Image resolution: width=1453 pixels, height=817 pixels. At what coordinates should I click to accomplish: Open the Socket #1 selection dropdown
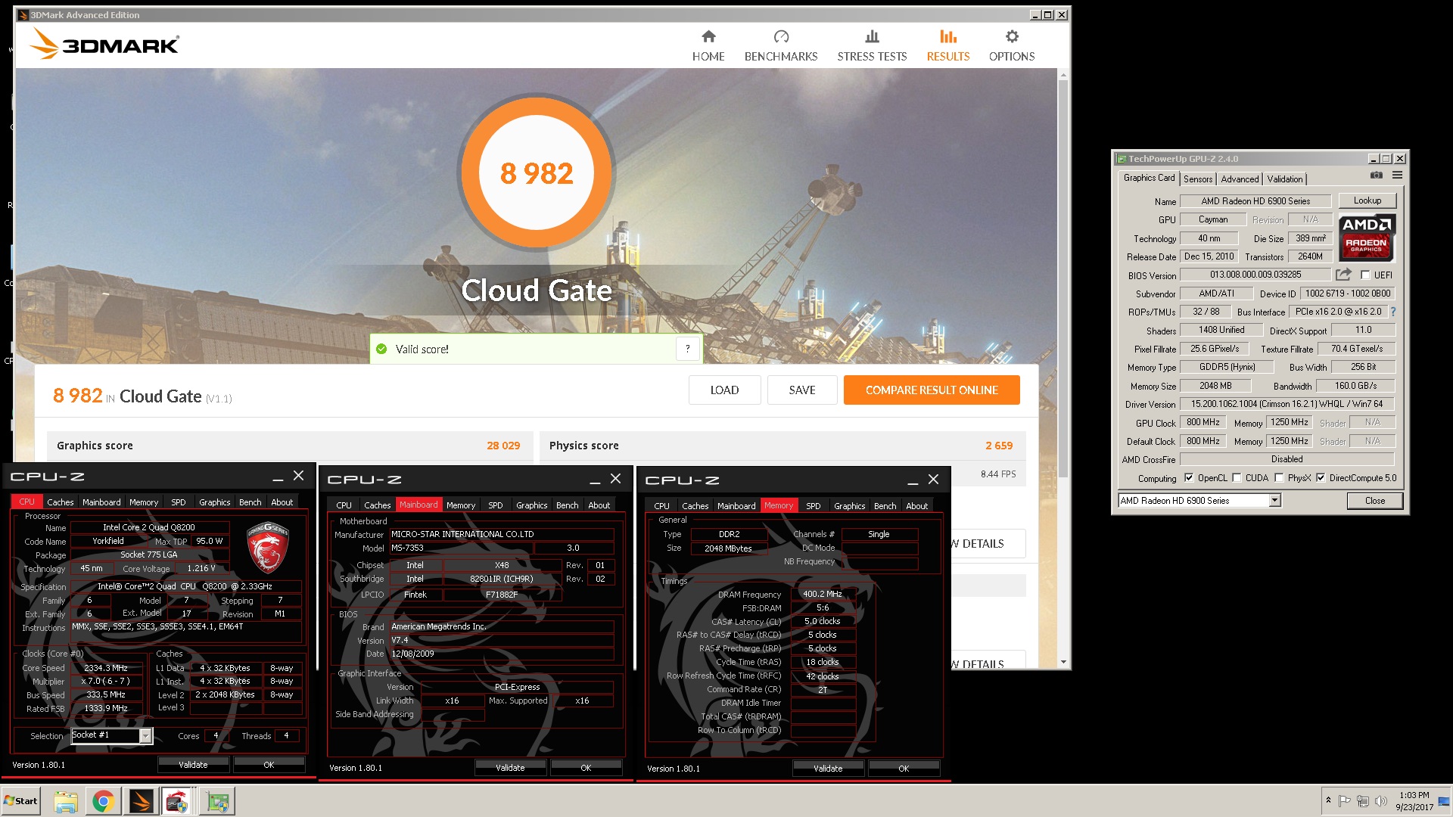(x=145, y=735)
